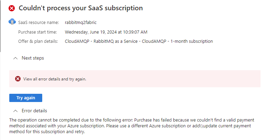Click the Error details section heading
This screenshot has width=265, height=140.
pyautogui.click(x=34, y=111)
